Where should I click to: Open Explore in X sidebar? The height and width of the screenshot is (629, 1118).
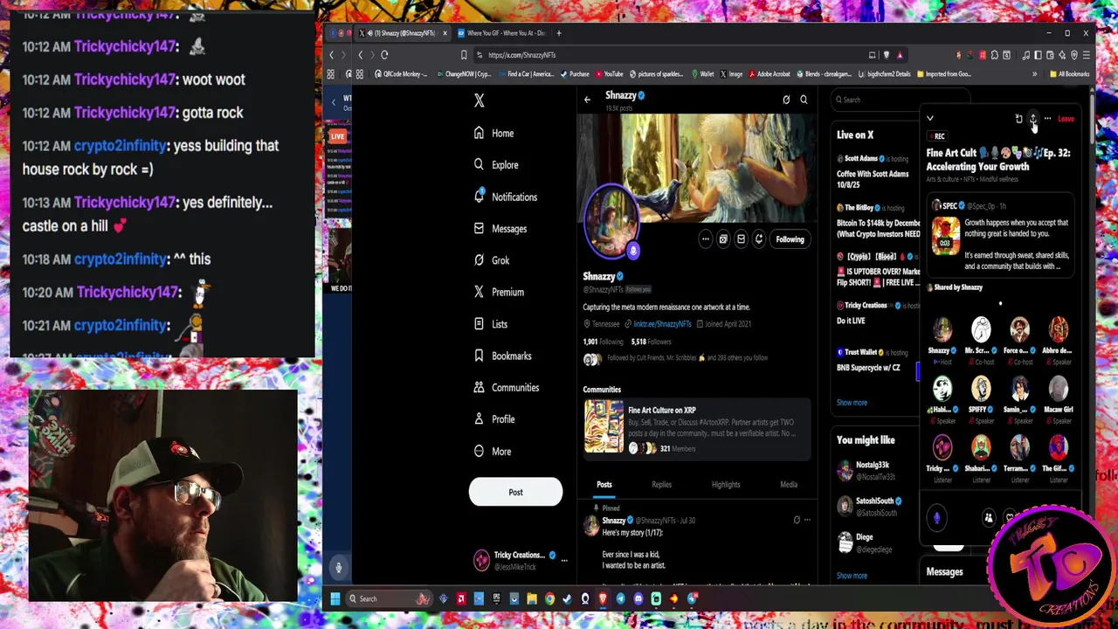(495, 164)
